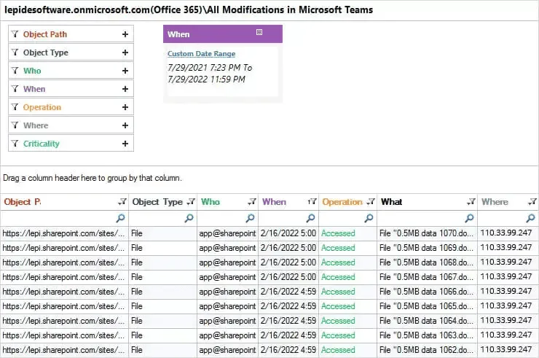Click the filter icon in Object Type column header
Image resolution: width=539 pixels, height=358 pixels.
[191, 202]
